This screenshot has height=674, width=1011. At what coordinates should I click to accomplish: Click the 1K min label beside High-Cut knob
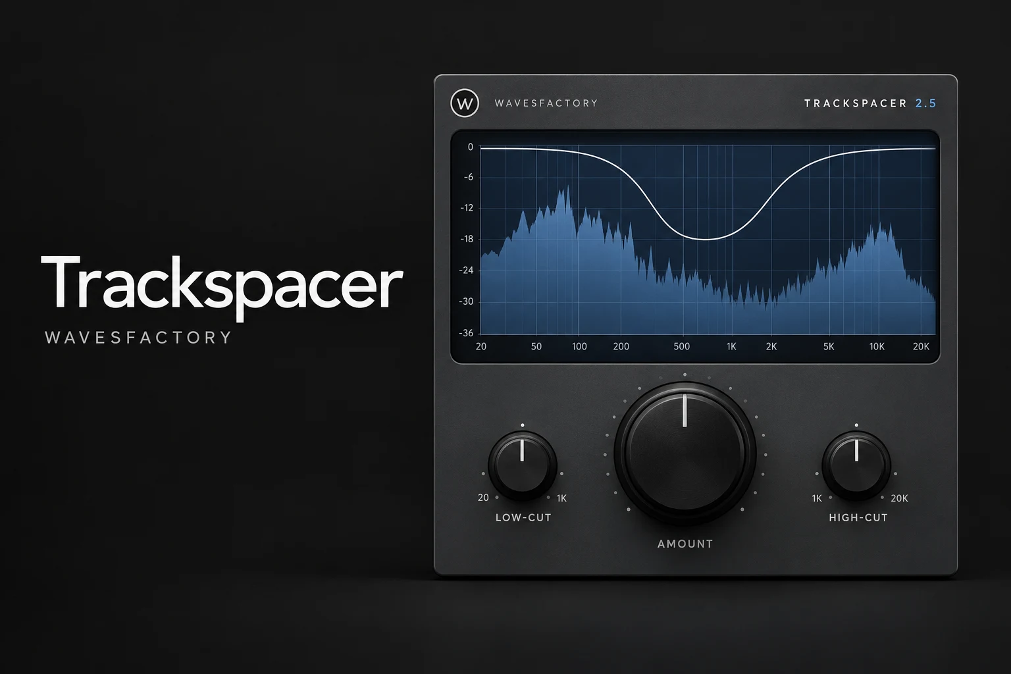point(817,498)
